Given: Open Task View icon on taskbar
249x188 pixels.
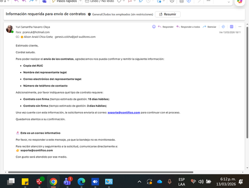Looking at the screenshot, I should tap(11, 182).
